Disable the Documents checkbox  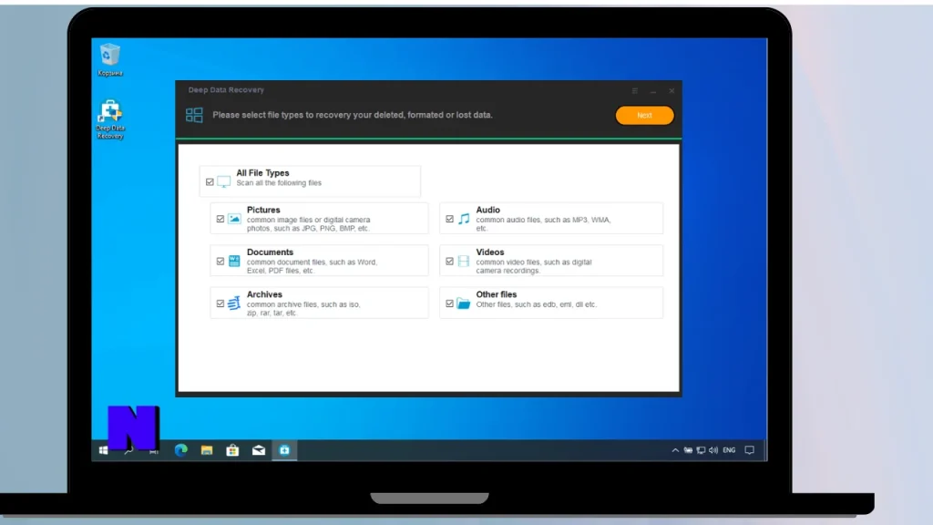(x=220, y=262)
